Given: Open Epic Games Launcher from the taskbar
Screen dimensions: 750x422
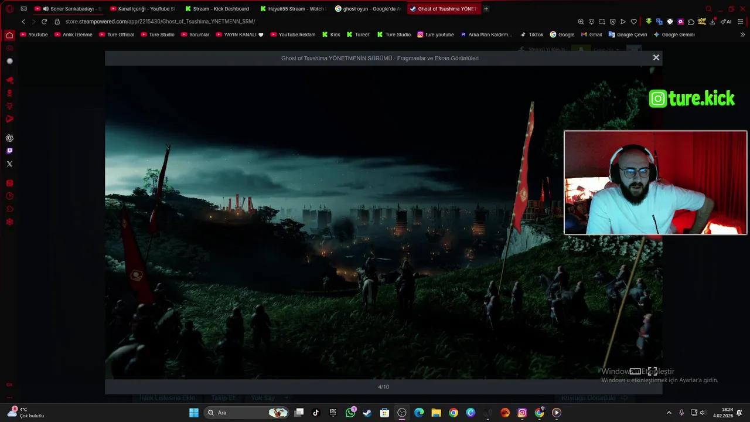Looking at the screenshot, I should point(333,413).
